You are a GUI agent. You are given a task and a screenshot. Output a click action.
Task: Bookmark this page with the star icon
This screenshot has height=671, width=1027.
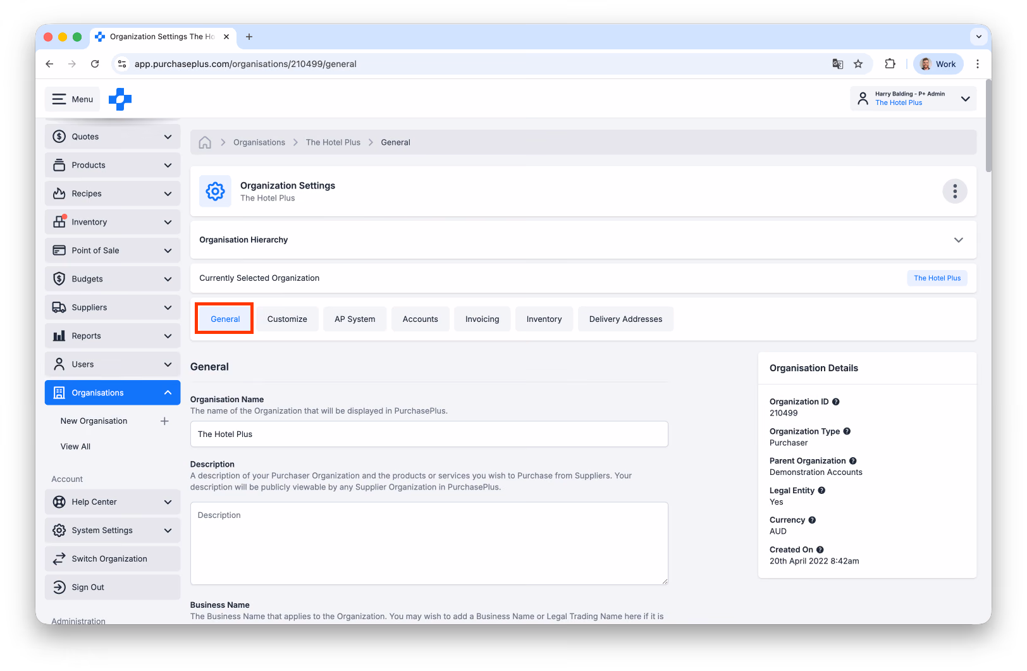coord(858,64)
